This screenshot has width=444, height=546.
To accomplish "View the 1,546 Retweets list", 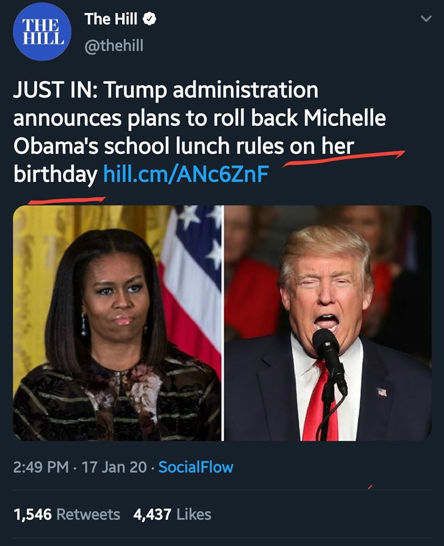I will click(x=67, y=515).
